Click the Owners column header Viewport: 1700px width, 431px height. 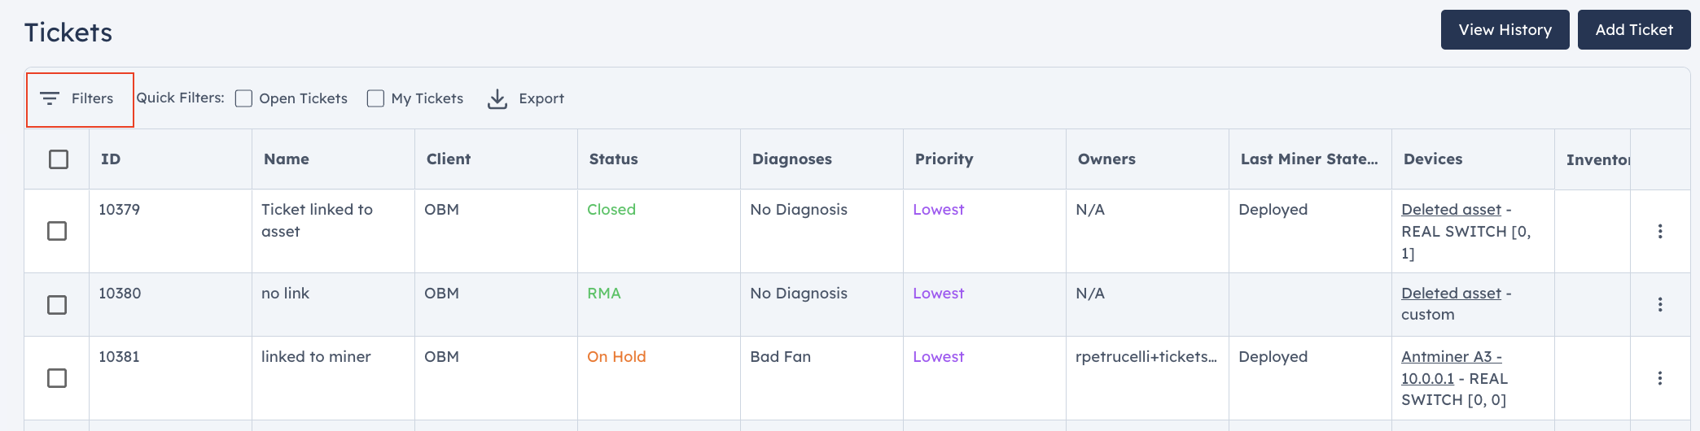coord(1106,159)
